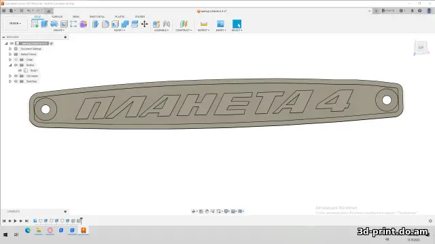Select the Combine tool
The height and width of the screenshot is (244, 435).
tap(125, 24)
